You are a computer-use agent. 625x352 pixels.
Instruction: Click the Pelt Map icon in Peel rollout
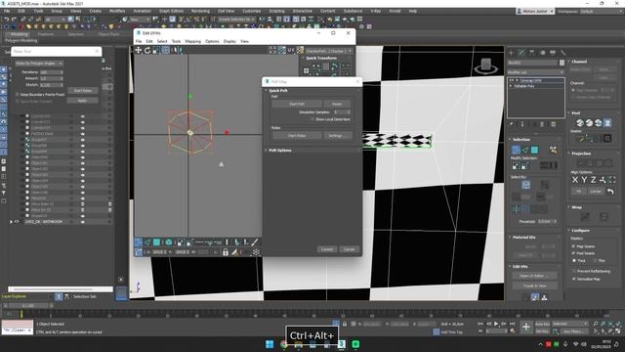tap(607, 123)
